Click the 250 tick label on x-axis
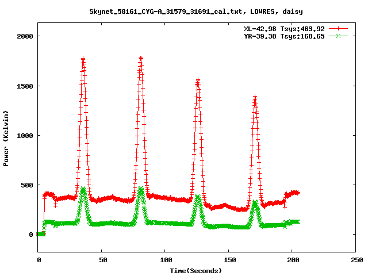 point(357,260)
